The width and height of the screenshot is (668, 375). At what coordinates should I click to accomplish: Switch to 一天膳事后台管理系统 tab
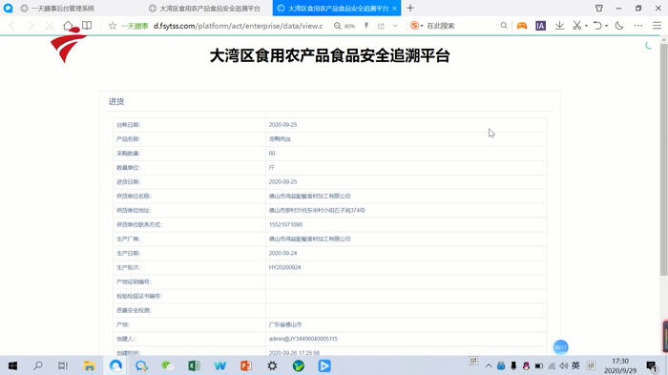click(63, 8)
